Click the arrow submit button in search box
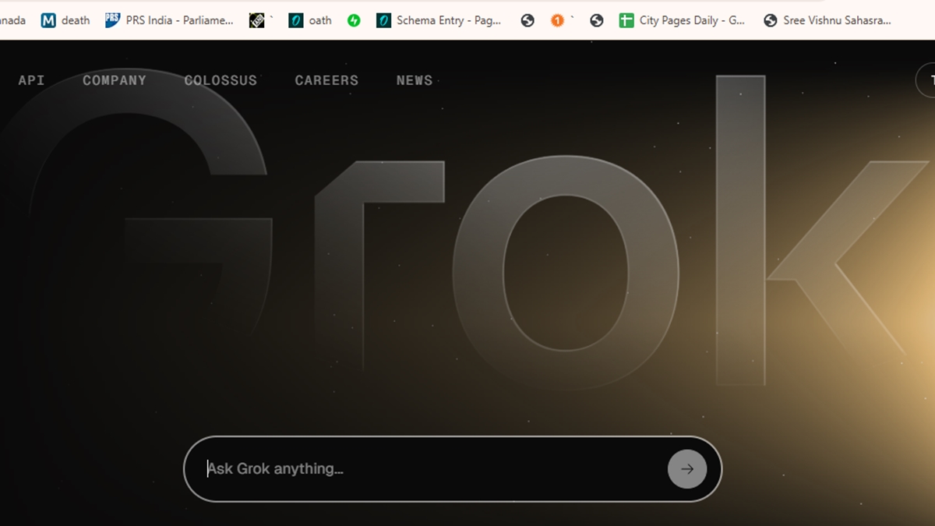This screenshot has height=526, width=935. [686, 469]
